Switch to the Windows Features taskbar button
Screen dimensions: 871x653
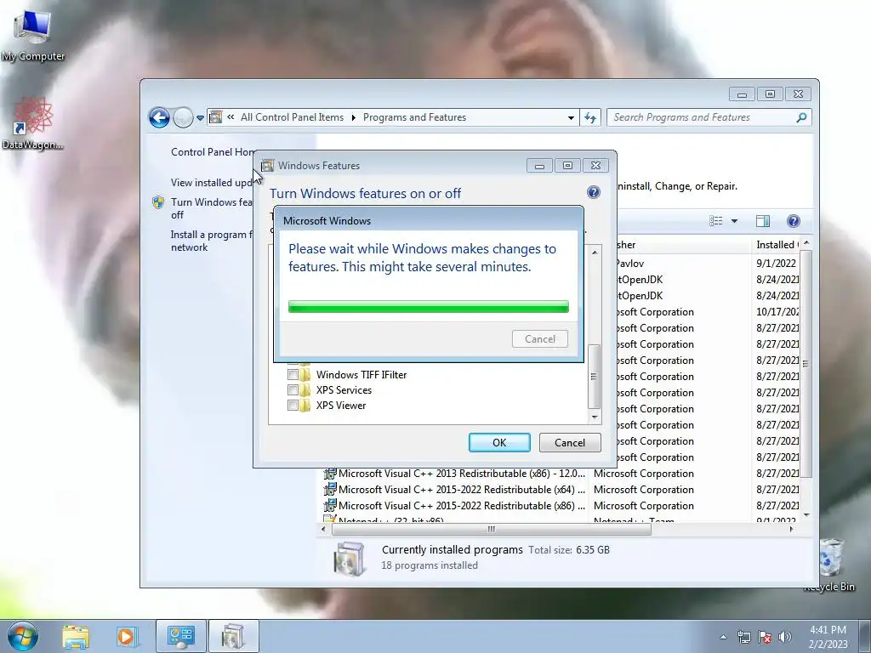click(x=233, y=636)
